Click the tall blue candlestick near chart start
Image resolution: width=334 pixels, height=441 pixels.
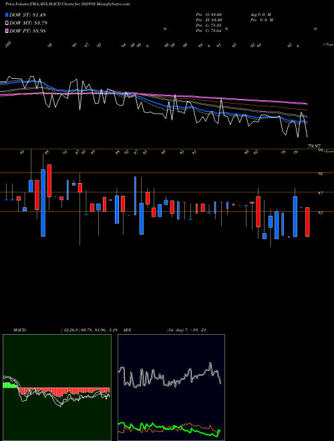tap(43, 202)
